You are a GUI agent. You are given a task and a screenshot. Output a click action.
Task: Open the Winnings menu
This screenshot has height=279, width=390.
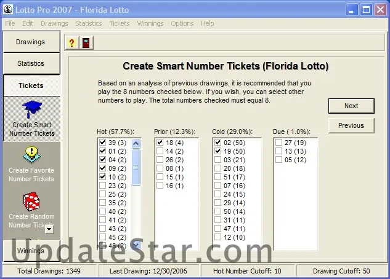[x=150, y=23]
